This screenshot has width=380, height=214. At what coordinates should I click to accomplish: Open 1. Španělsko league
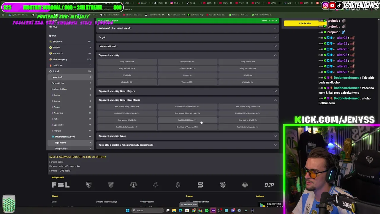(70, 125)
